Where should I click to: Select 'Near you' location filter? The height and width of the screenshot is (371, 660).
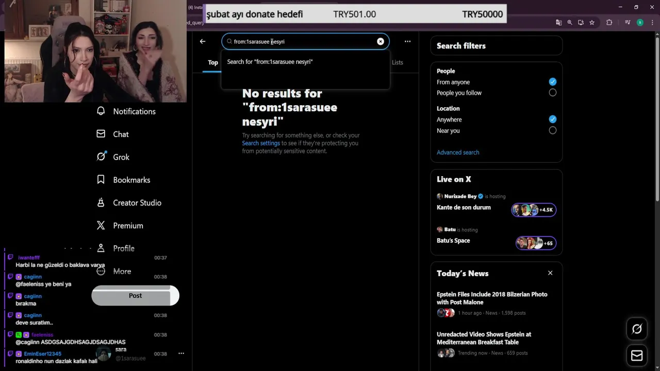[553, 131]
